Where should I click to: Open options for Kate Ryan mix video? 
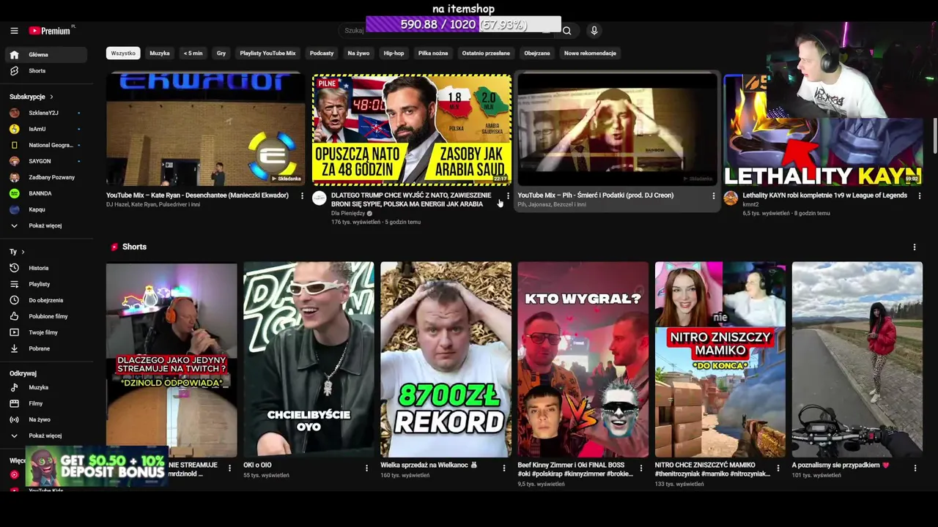coord(302,196)
